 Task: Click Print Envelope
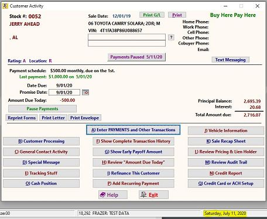(84, 118)
